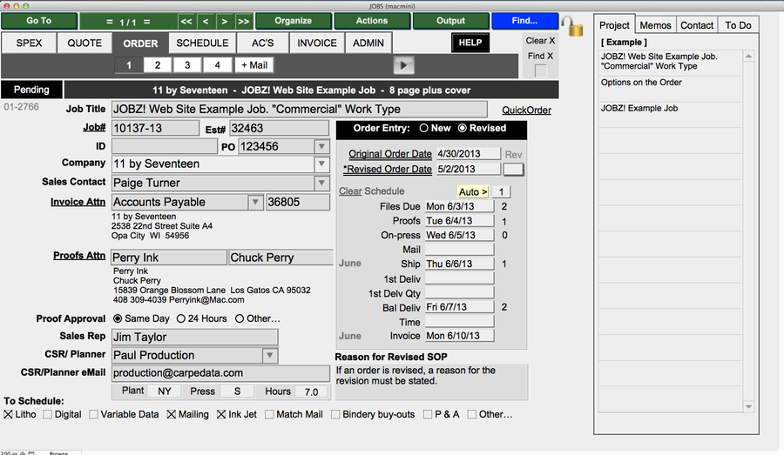The width and height of the screenshot is (784, 455).
Task: Click the Rev button box
Action: 514,170
